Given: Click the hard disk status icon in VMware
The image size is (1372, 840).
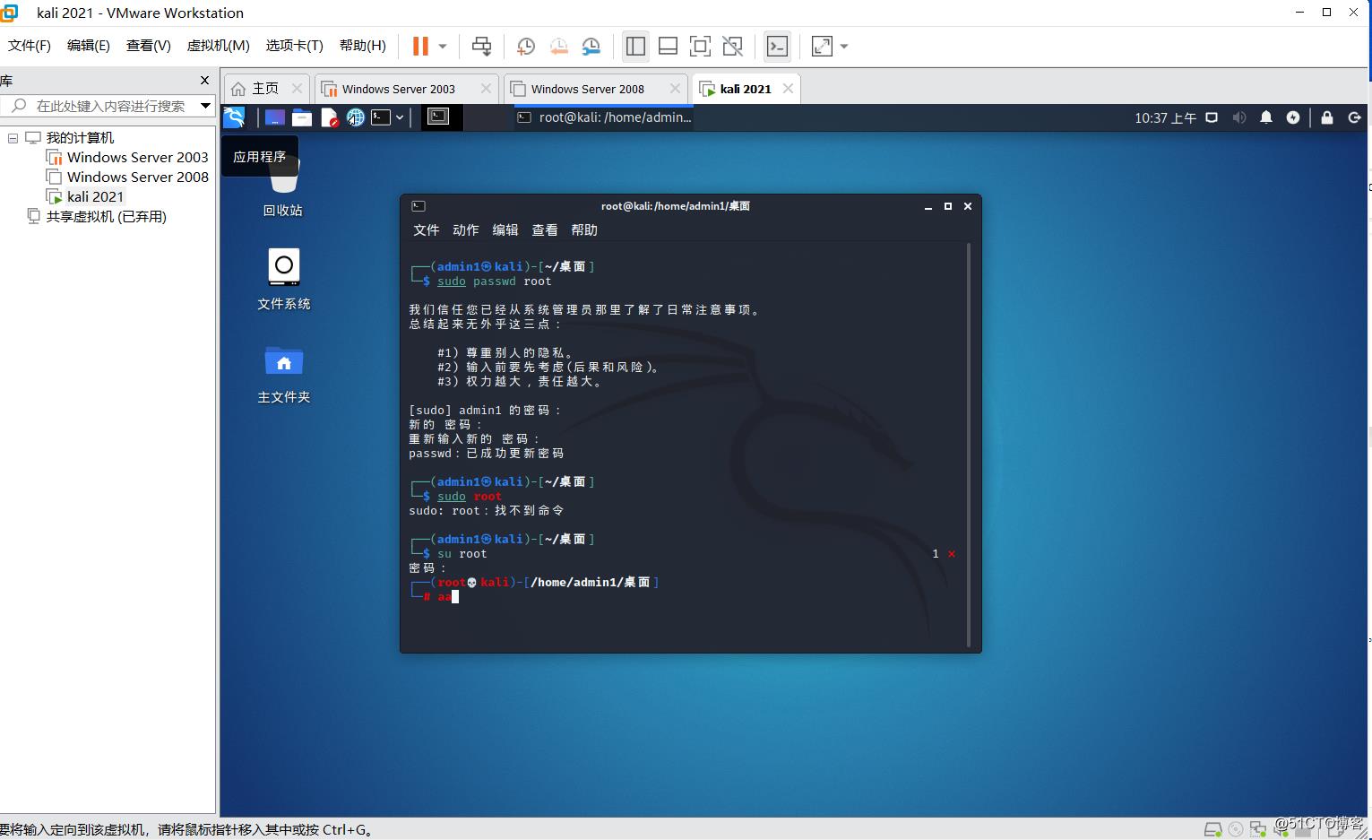Looking at the screenshot, I should [x=1212, y=829].
